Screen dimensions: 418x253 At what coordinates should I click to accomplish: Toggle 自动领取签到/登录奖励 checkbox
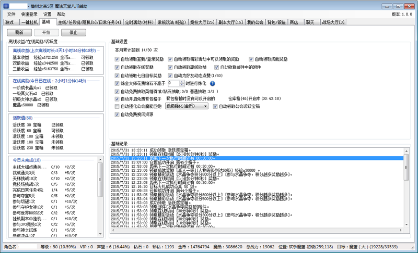(117, 59)
